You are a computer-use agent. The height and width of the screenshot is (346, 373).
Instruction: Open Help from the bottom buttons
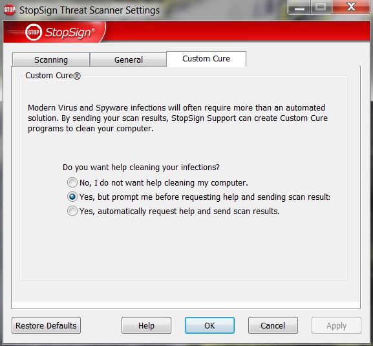[x=146, y=325]
